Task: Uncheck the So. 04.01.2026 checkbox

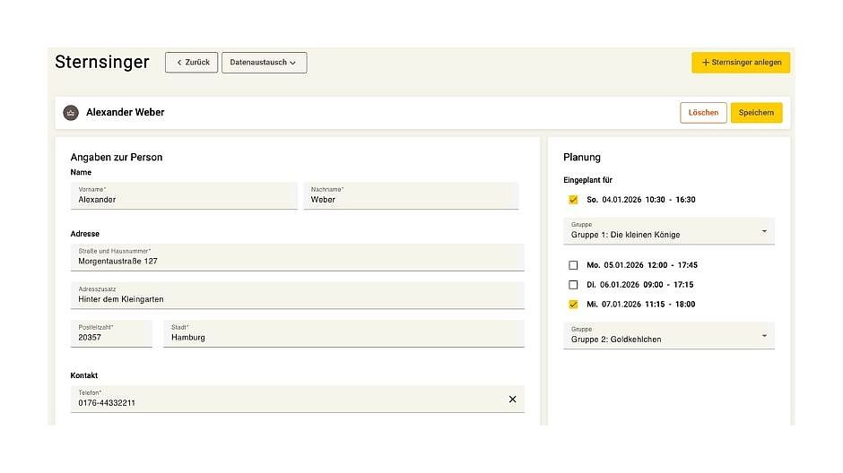Action: [x=573, y=200]
